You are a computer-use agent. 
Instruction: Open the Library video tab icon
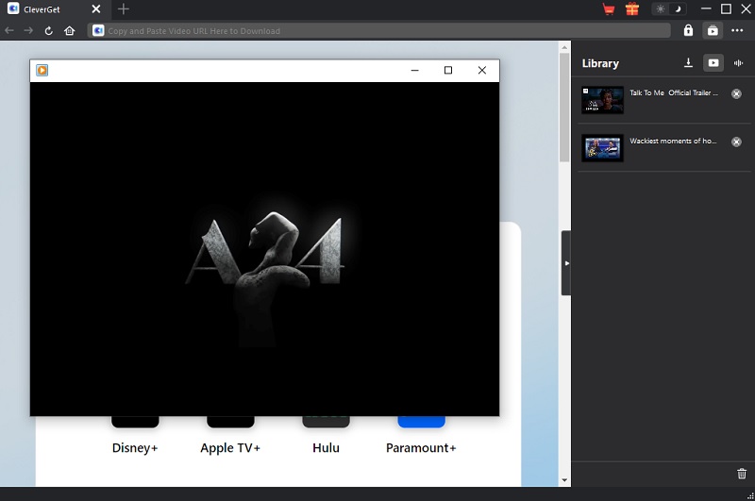coord(713,62)
